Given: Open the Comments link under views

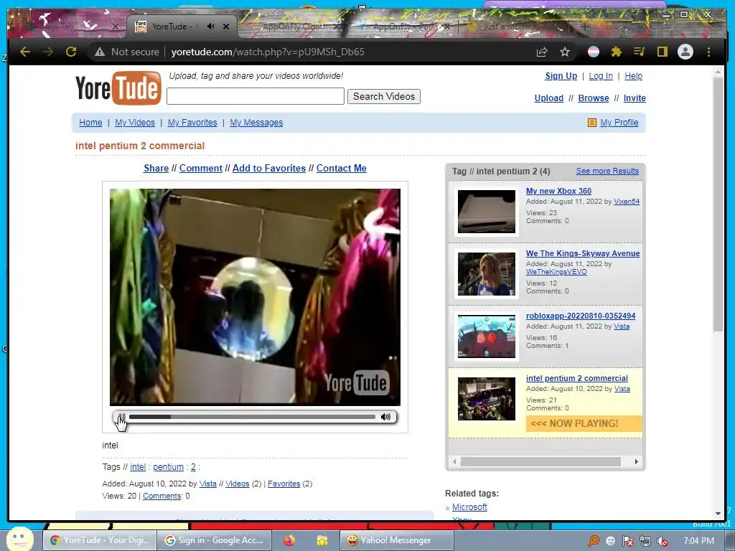Looking at the screenshot, I should click(162, 496).
